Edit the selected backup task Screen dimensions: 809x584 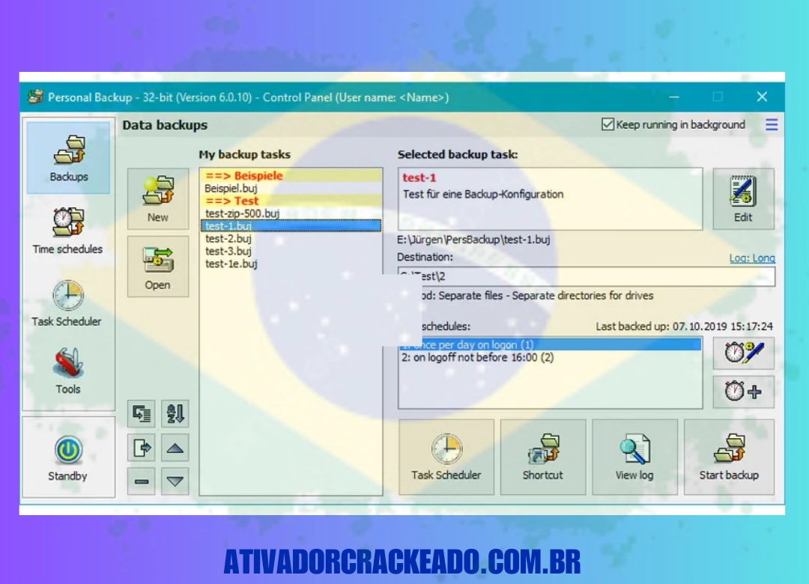(x=743, y=198)
